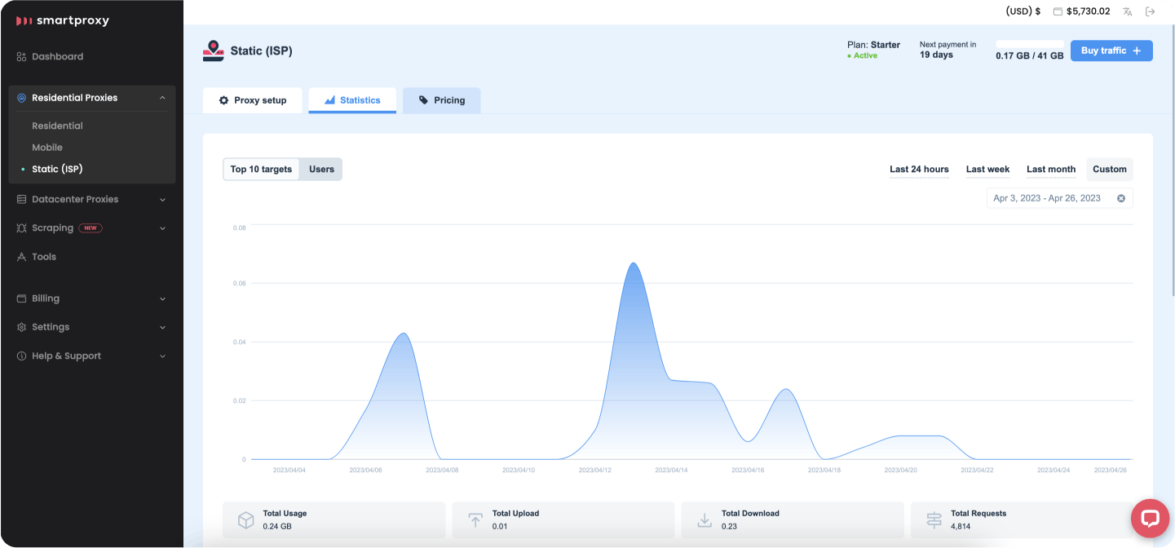Show Last week statistics
This screenshot has height=548, width=1175.
(987, 170)
